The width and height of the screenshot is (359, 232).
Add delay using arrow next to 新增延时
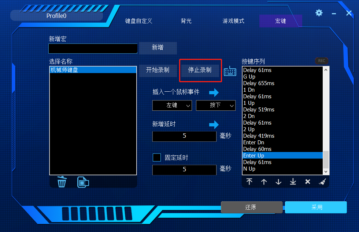pyautogui.click(x=214, y=125)
